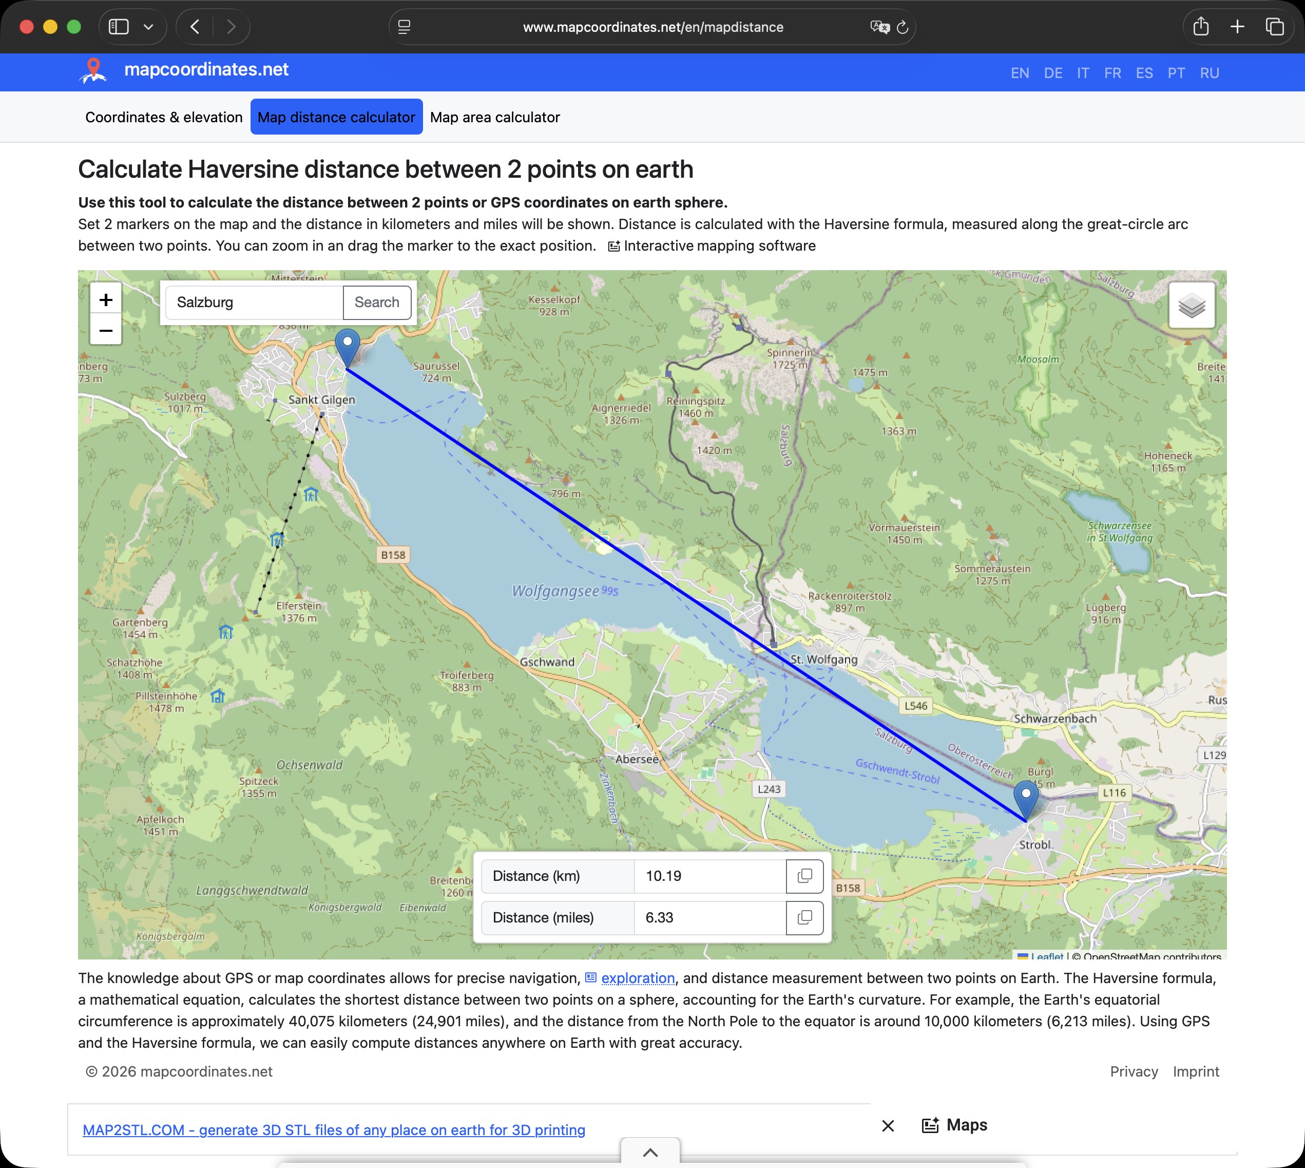The width and height of the screenshot is (1305, 1168).
Task: Go forward to next page
Action: pyautogui.click(x=231, y=27)
